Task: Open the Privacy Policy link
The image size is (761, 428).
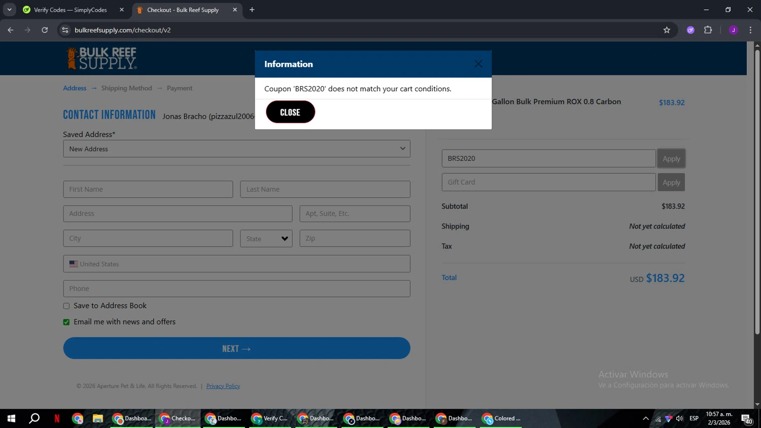Action: 223,386
